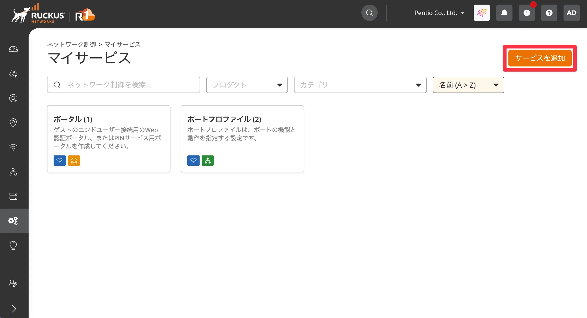
Task: Click the サービスを追加 button
Action: click(x=540, y=58)
